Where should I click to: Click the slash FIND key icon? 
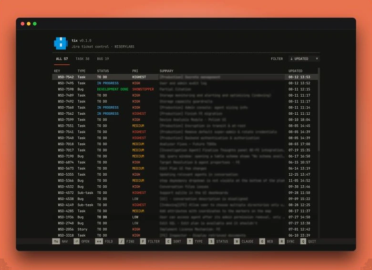(122, 241)
